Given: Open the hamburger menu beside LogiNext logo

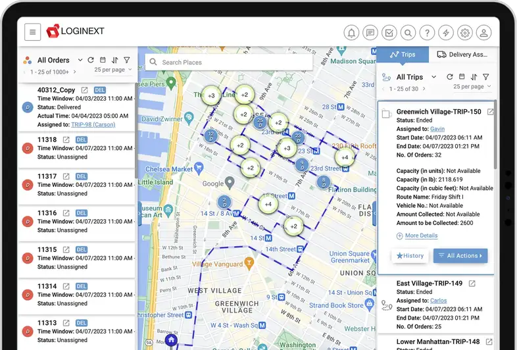Looking at the screenshot, I should pos(33,32).
